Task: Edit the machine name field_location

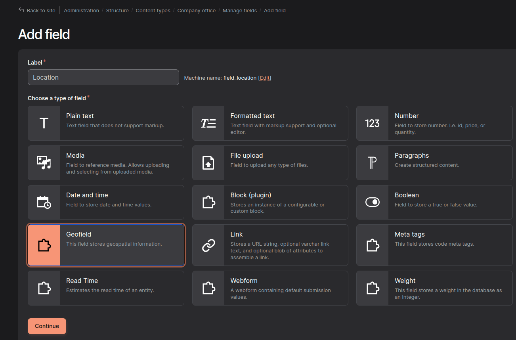Action: (x=265, y=78)
